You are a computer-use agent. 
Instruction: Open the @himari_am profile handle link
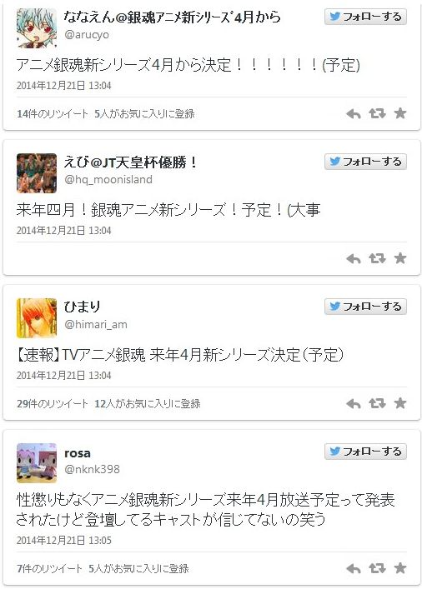tap(96, 324)
